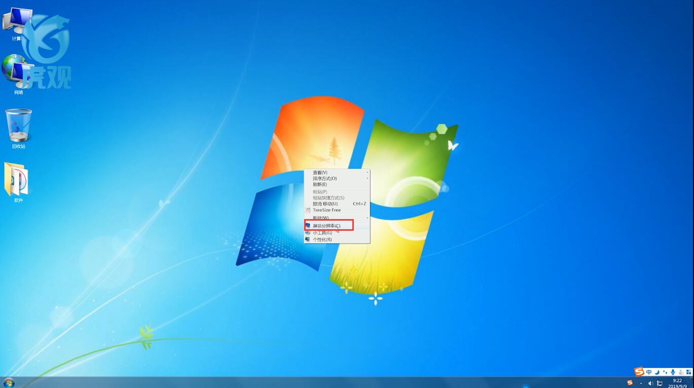Click the Show desktop strip at the taskbar end
The image size is (694, 388).
click(x=691, y=383)
